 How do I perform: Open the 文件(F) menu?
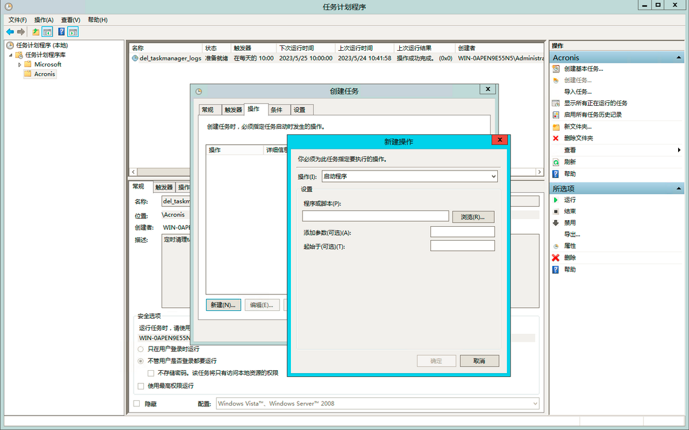tap(18, 20)
